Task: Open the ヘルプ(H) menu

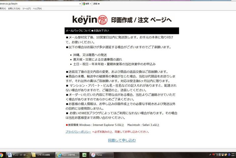Action: point(37,9)
